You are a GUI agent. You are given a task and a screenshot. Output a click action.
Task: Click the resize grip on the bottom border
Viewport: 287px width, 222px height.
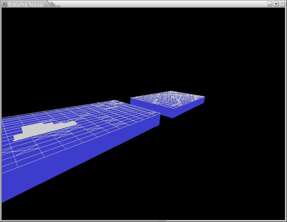pos(162,221)
